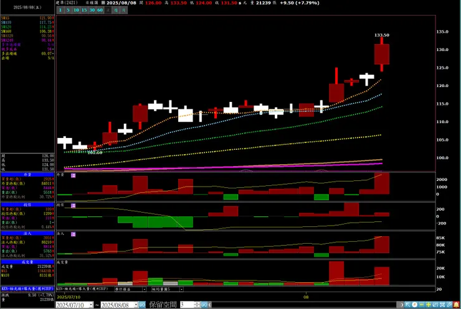
Task: Click the pencil drawing tool icon
Action: coord(449,305)
